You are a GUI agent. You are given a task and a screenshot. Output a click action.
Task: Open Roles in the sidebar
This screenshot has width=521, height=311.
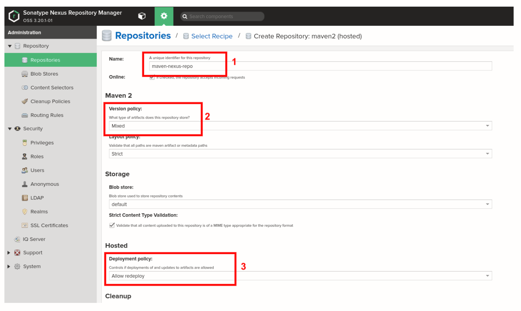click(51, 157)
